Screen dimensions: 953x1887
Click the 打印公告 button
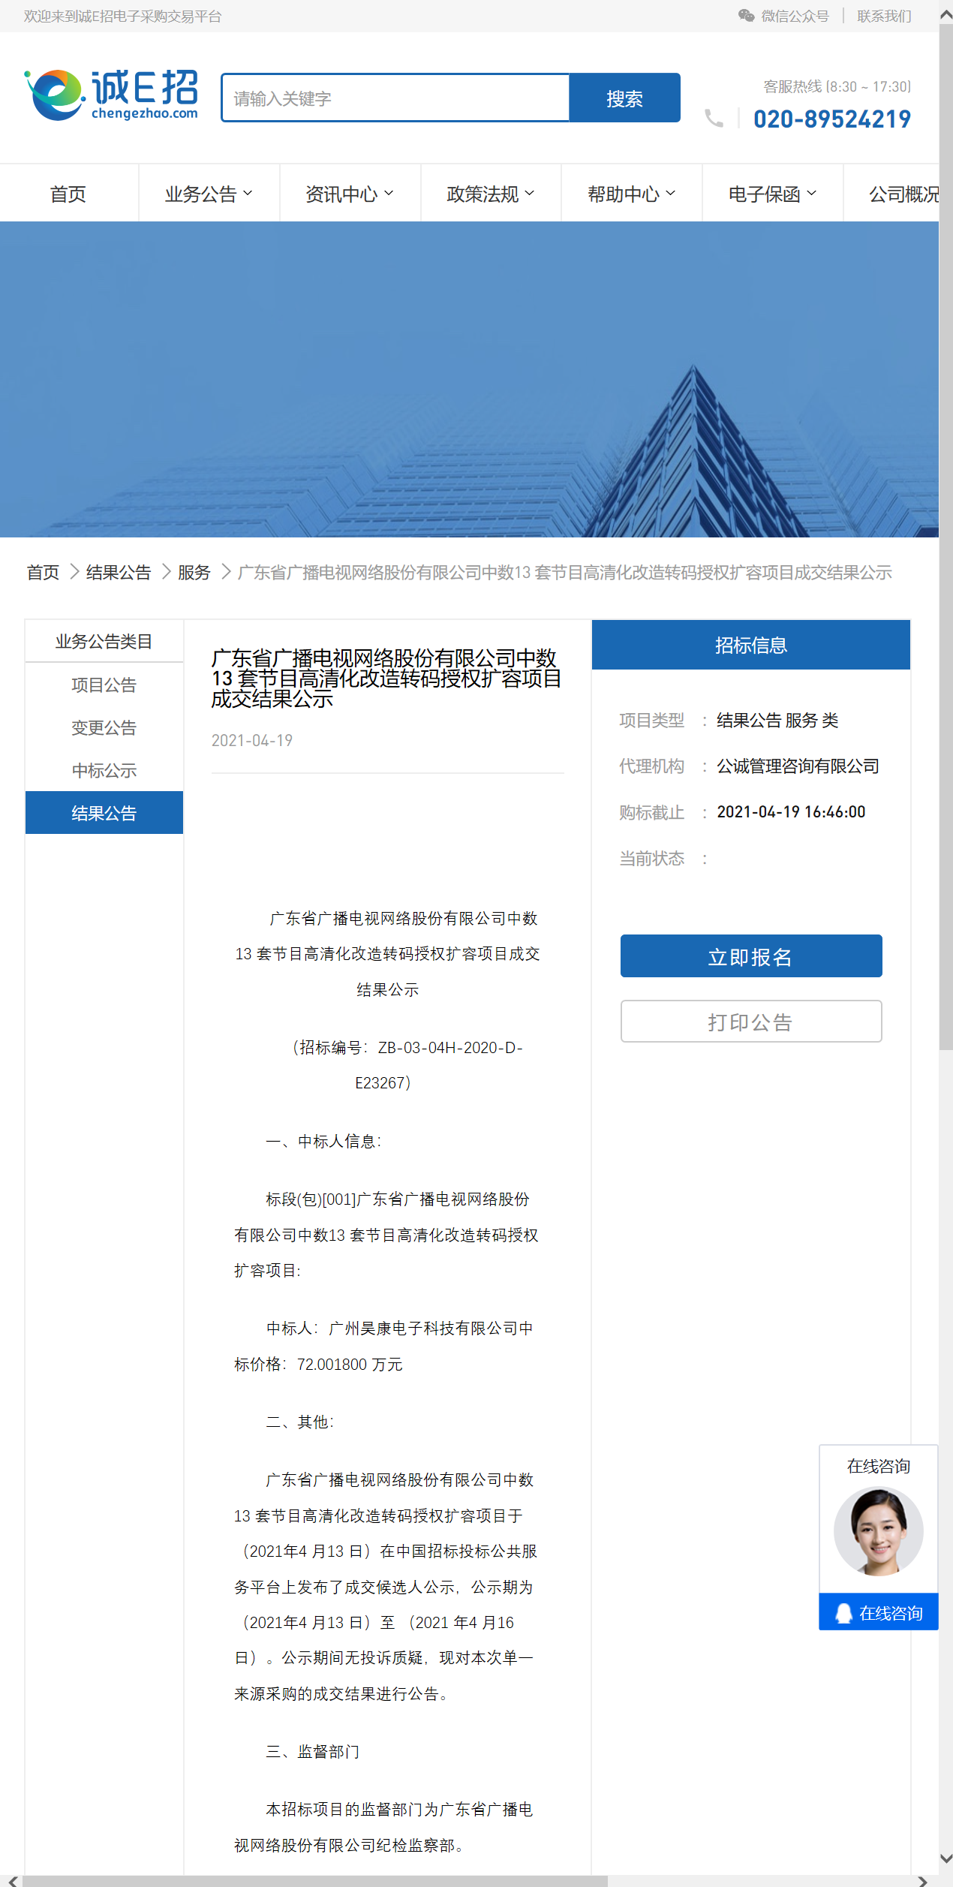pos(751,1022)
